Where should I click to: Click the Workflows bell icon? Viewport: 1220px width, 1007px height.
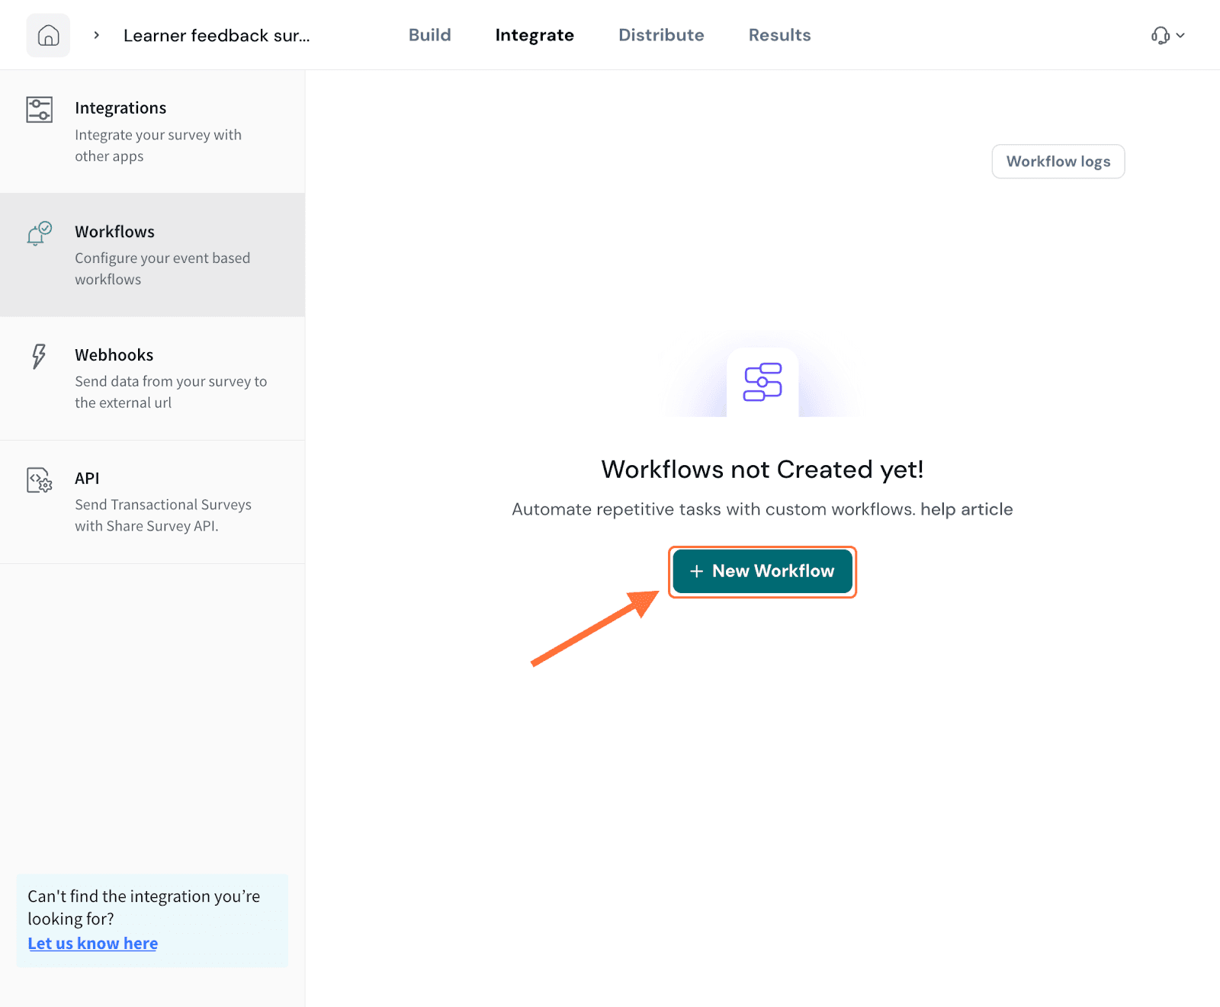point(39,233)
